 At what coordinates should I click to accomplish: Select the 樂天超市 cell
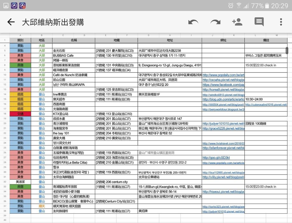74,99
